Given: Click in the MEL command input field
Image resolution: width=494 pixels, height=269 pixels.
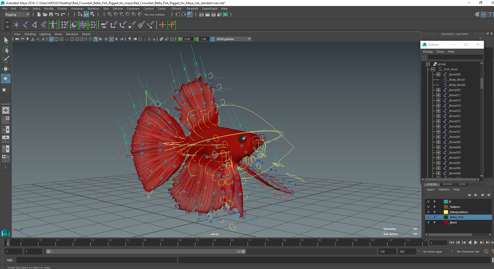Looking at the screenshot, I should (97, 260).
